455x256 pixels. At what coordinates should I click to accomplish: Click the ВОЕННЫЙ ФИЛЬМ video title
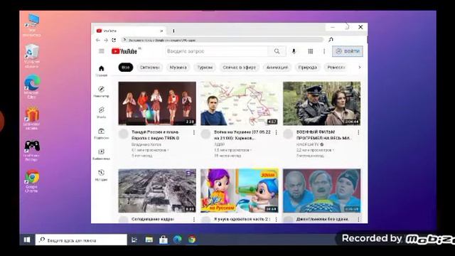(323, 135)
